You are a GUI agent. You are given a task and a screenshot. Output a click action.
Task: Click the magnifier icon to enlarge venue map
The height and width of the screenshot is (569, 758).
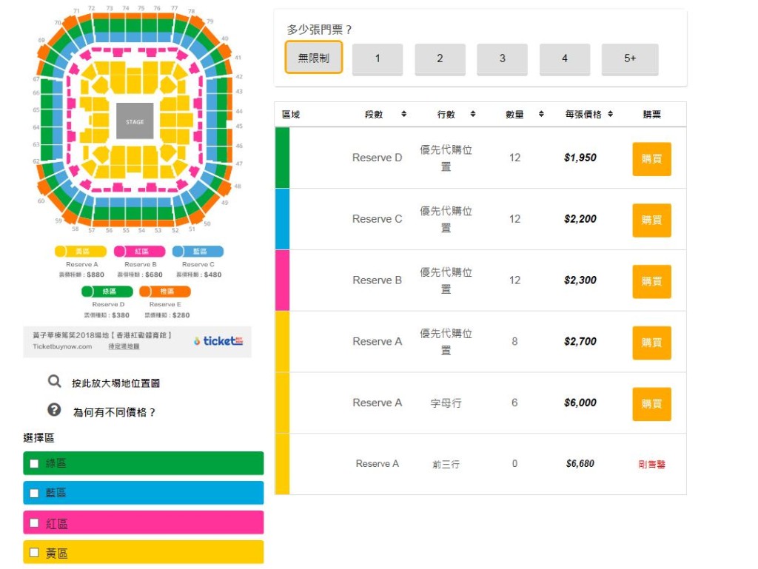[54, 382]
